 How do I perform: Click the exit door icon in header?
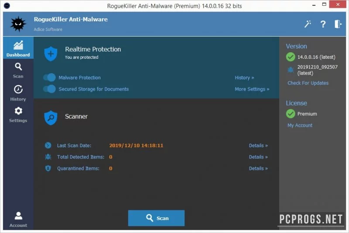tap(338, 24)
